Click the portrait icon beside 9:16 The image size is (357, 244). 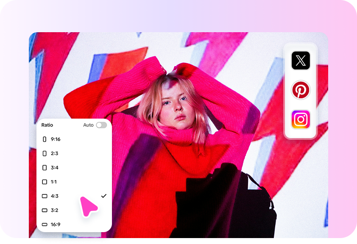coord(45,139)
